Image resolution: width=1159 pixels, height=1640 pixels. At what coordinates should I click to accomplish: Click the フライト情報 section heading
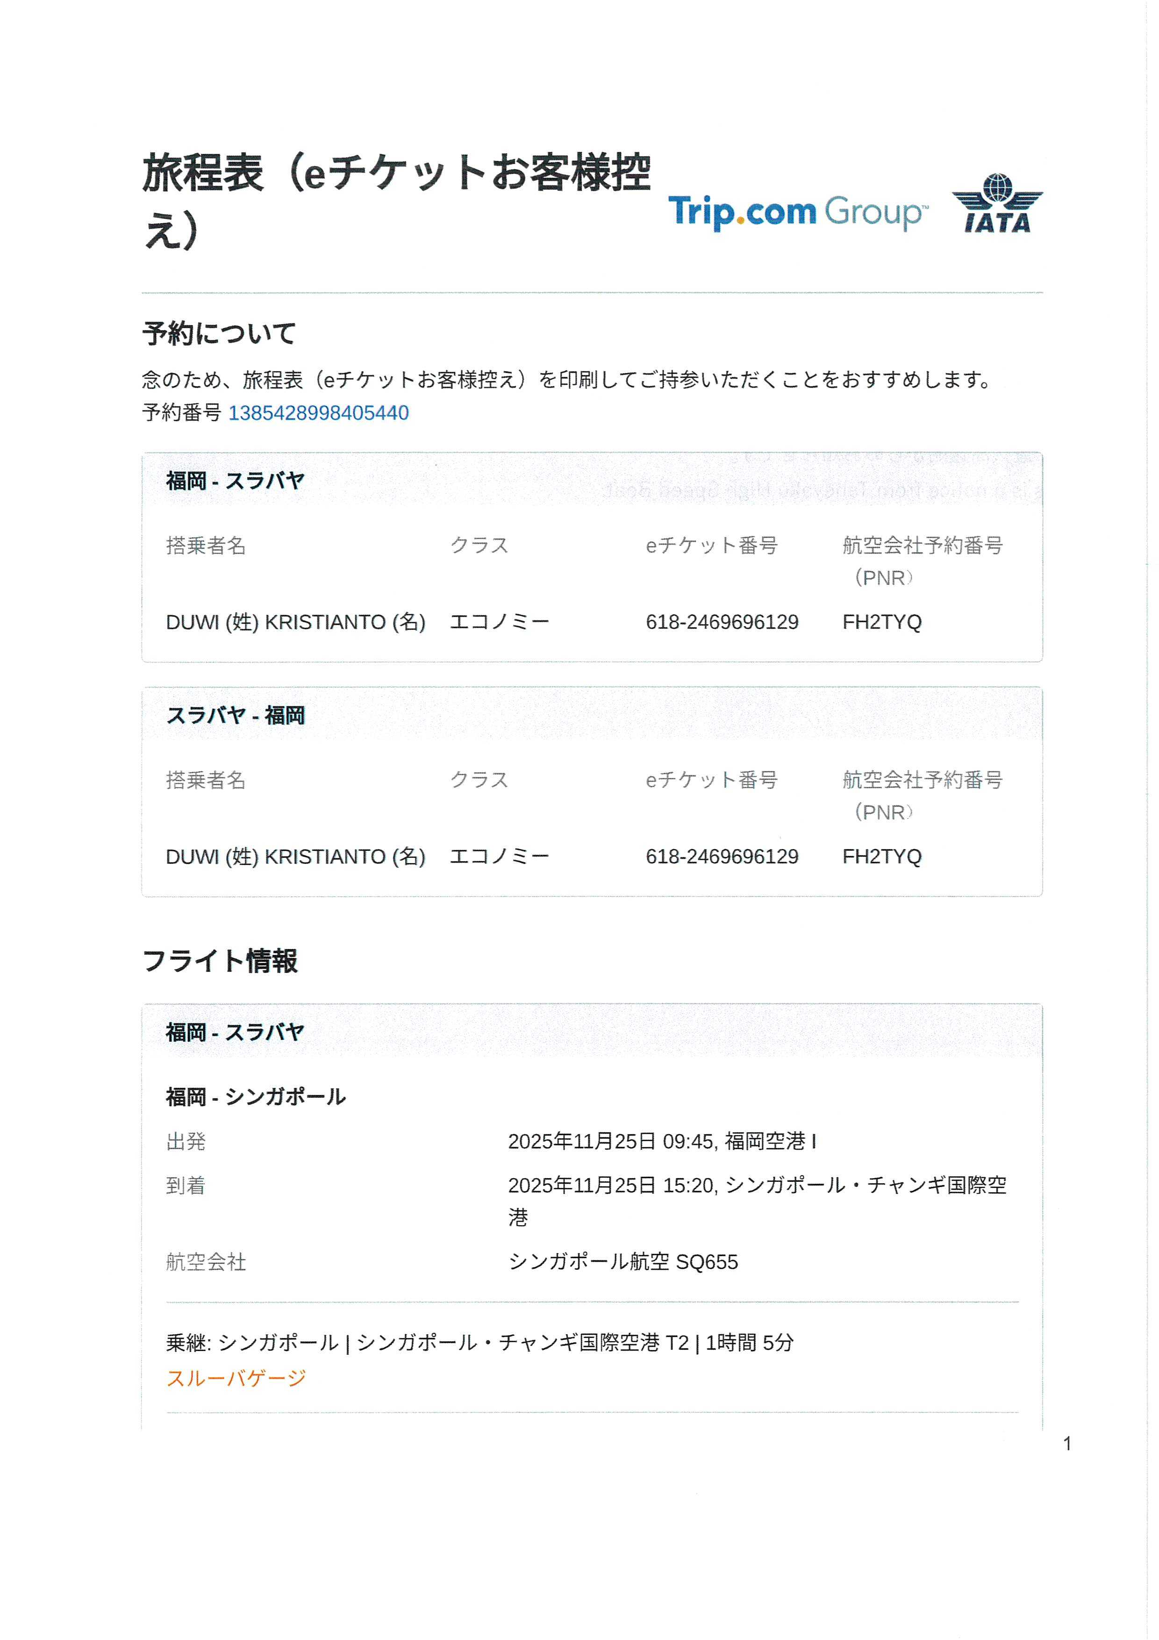coord(220,961)
